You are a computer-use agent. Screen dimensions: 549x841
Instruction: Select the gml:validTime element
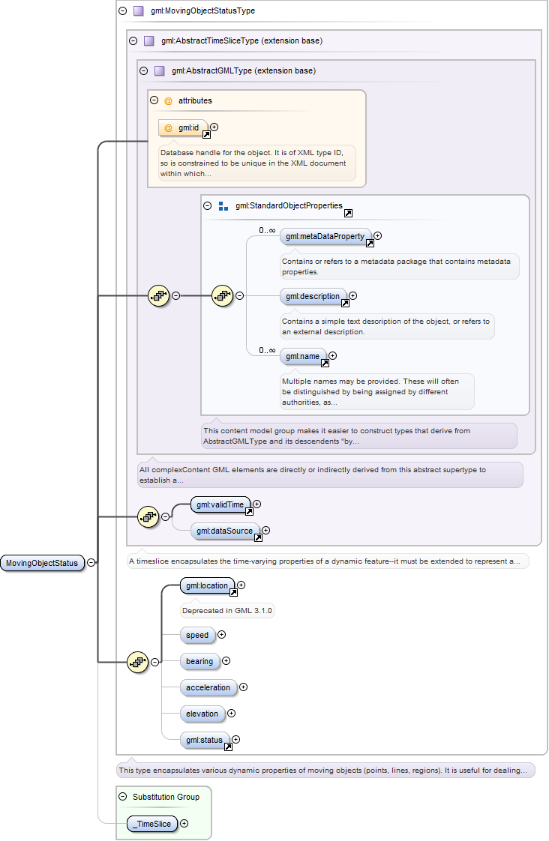(220, 504)
